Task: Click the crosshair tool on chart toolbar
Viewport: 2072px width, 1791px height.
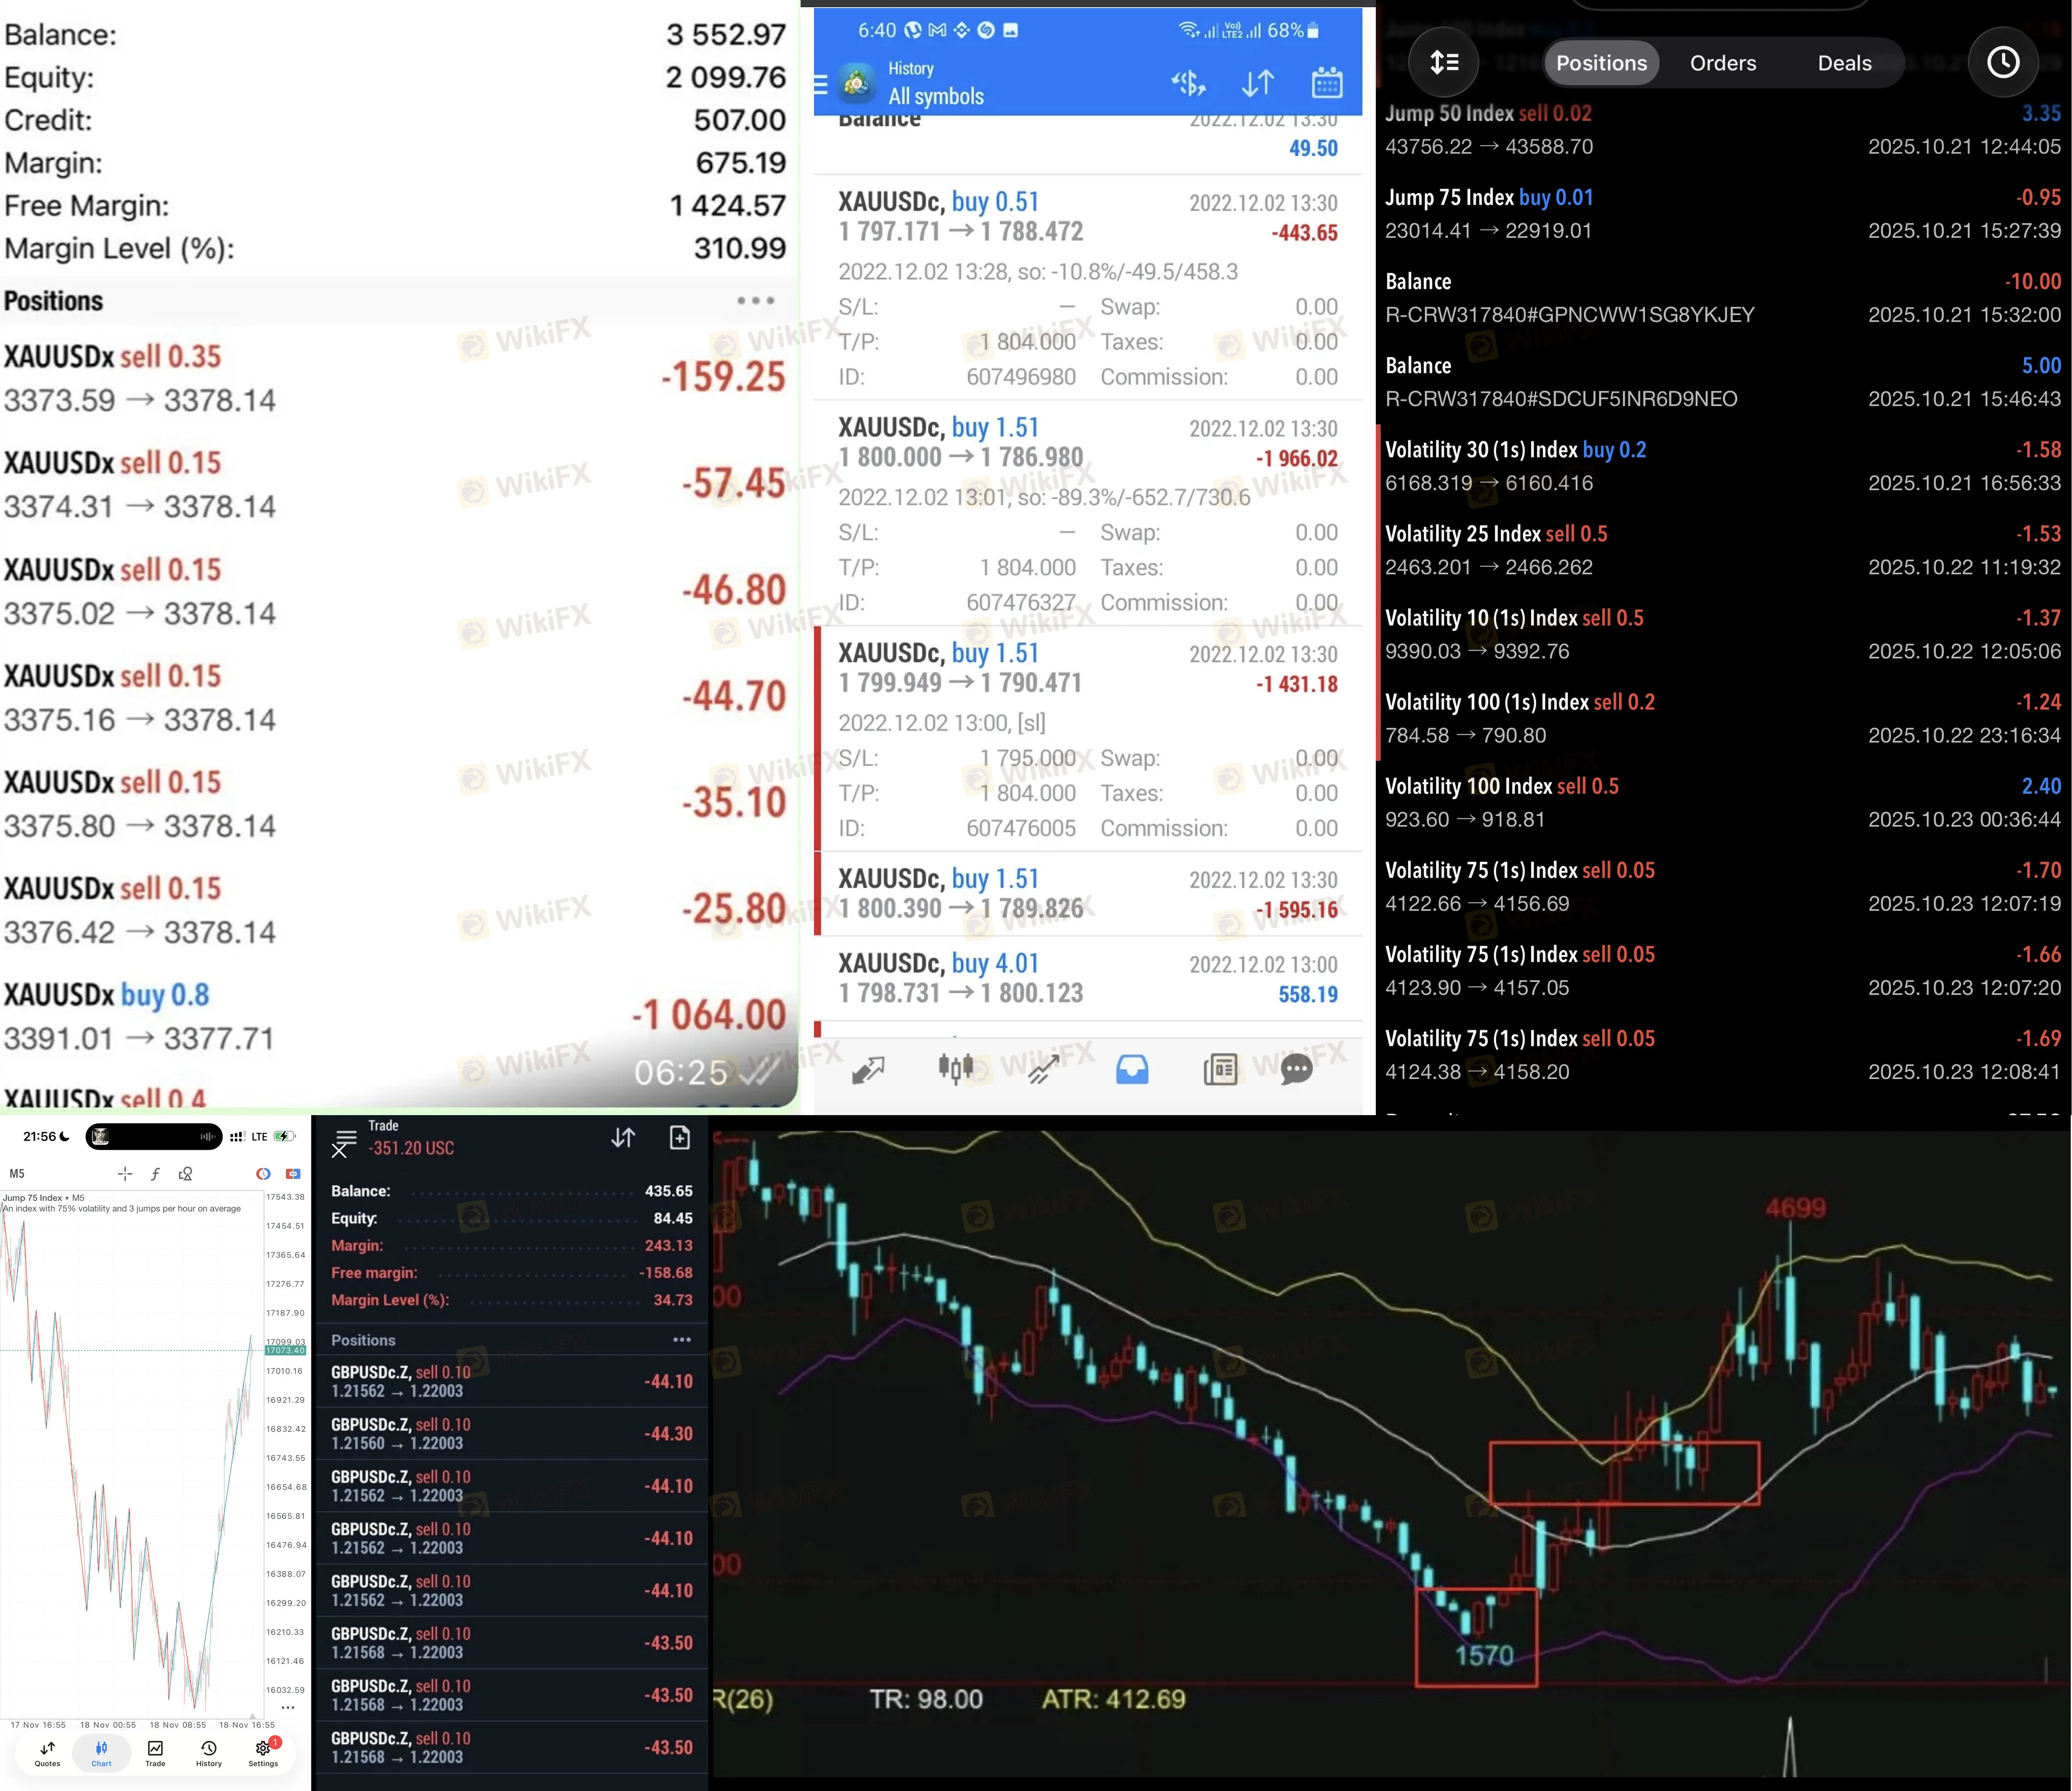Action: (125, 1174)
